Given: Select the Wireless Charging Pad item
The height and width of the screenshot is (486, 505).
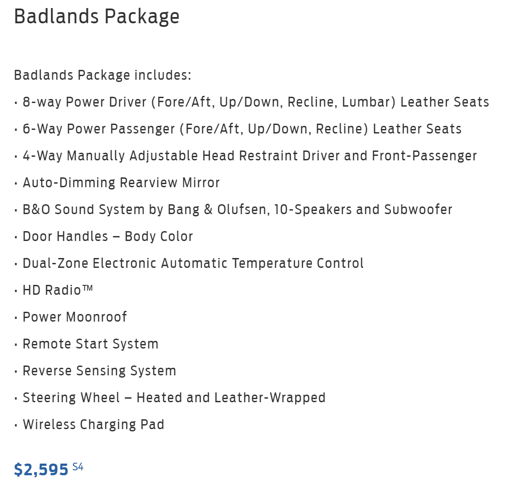Looking at the screenshot, I should (x=93, y=425).
